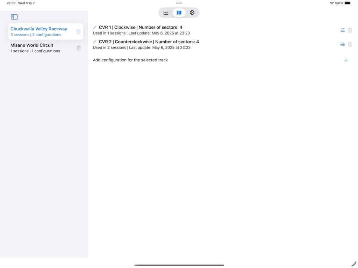This screenshot has width=358, height=268.
Task: Delete Chuckwalla Valley Raceway with trash icon
Action: tap(79, 32)
